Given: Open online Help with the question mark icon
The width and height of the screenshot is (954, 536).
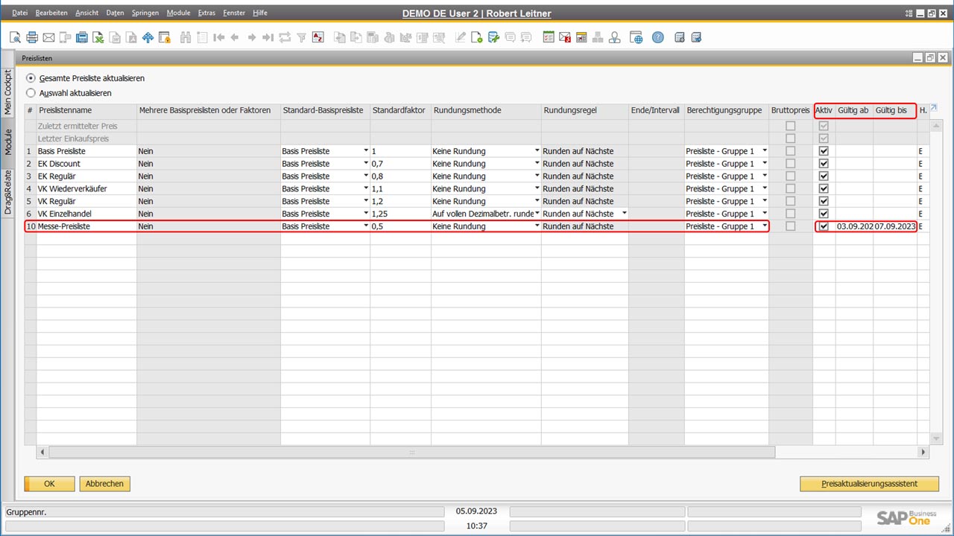Looking at the screenshot, I should pyautogui.click(x=657, y=37).
